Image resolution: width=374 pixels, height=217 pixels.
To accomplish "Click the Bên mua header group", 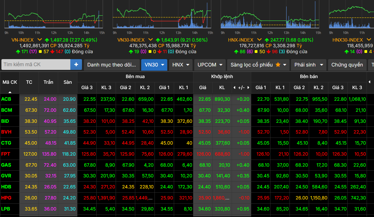I will (135, 77).
